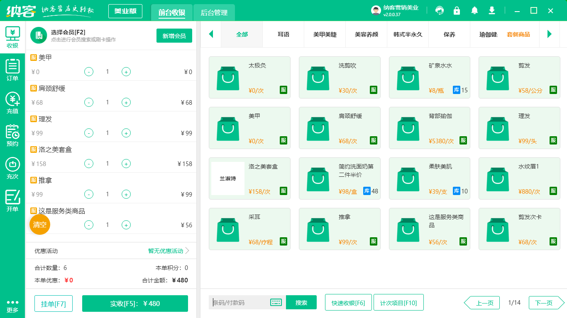This screenshot has height=318, width=567.
Task: Click the 实收[F5] ¥480 checkout button
Action: (135, 304)
